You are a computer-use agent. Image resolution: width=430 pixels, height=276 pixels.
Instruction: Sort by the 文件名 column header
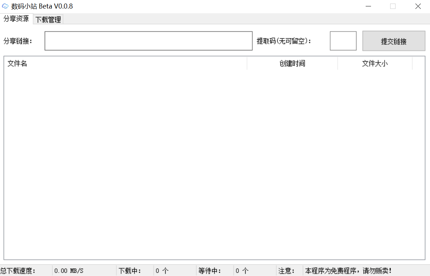pos(126,64)
